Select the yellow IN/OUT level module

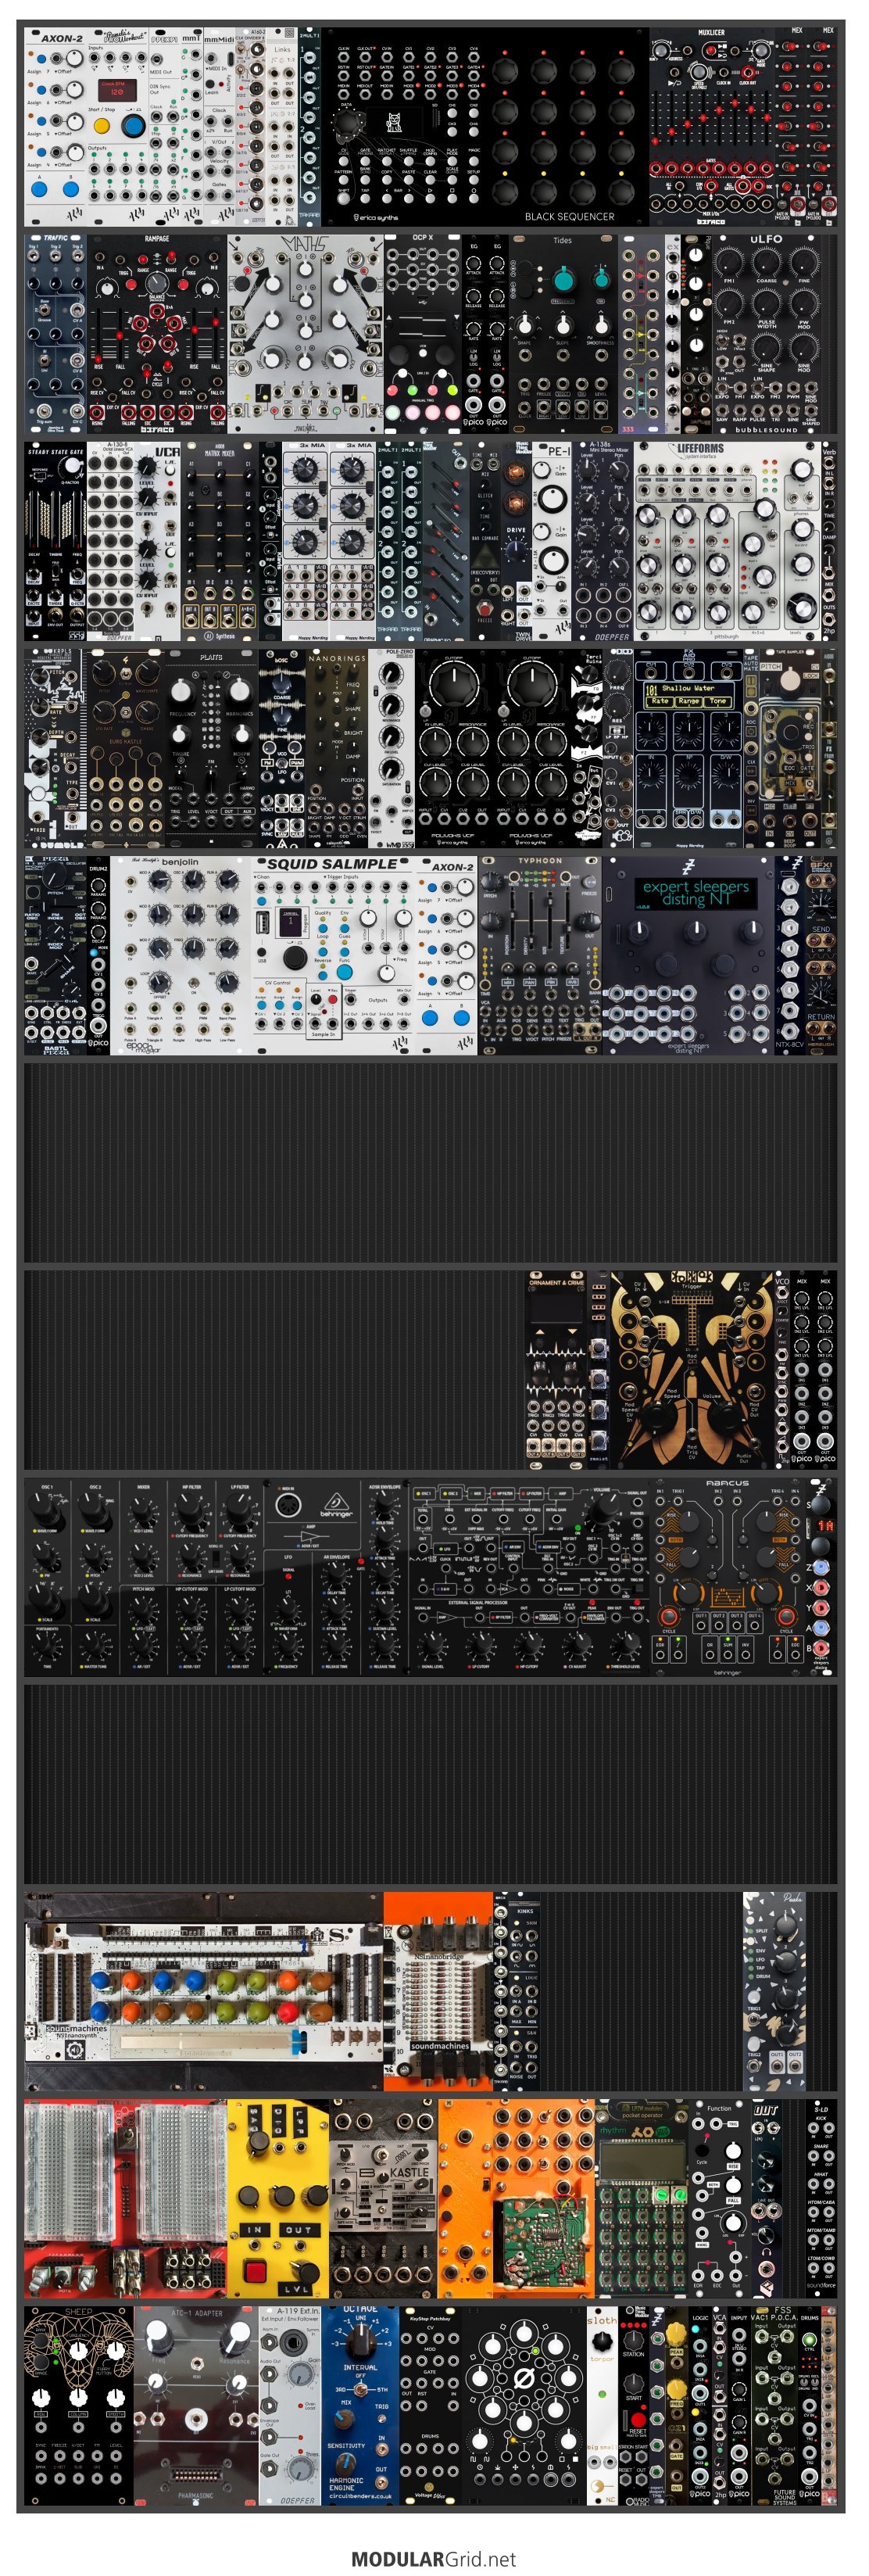tap(278, 2198)
